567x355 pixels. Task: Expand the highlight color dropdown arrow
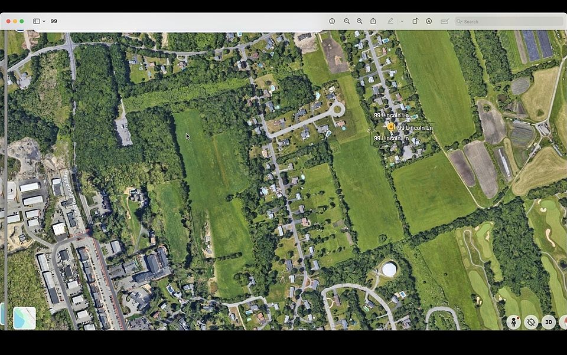click(402, 21)
